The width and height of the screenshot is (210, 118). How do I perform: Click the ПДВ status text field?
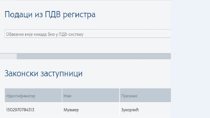pyautogui.click(x=88, y=34)
